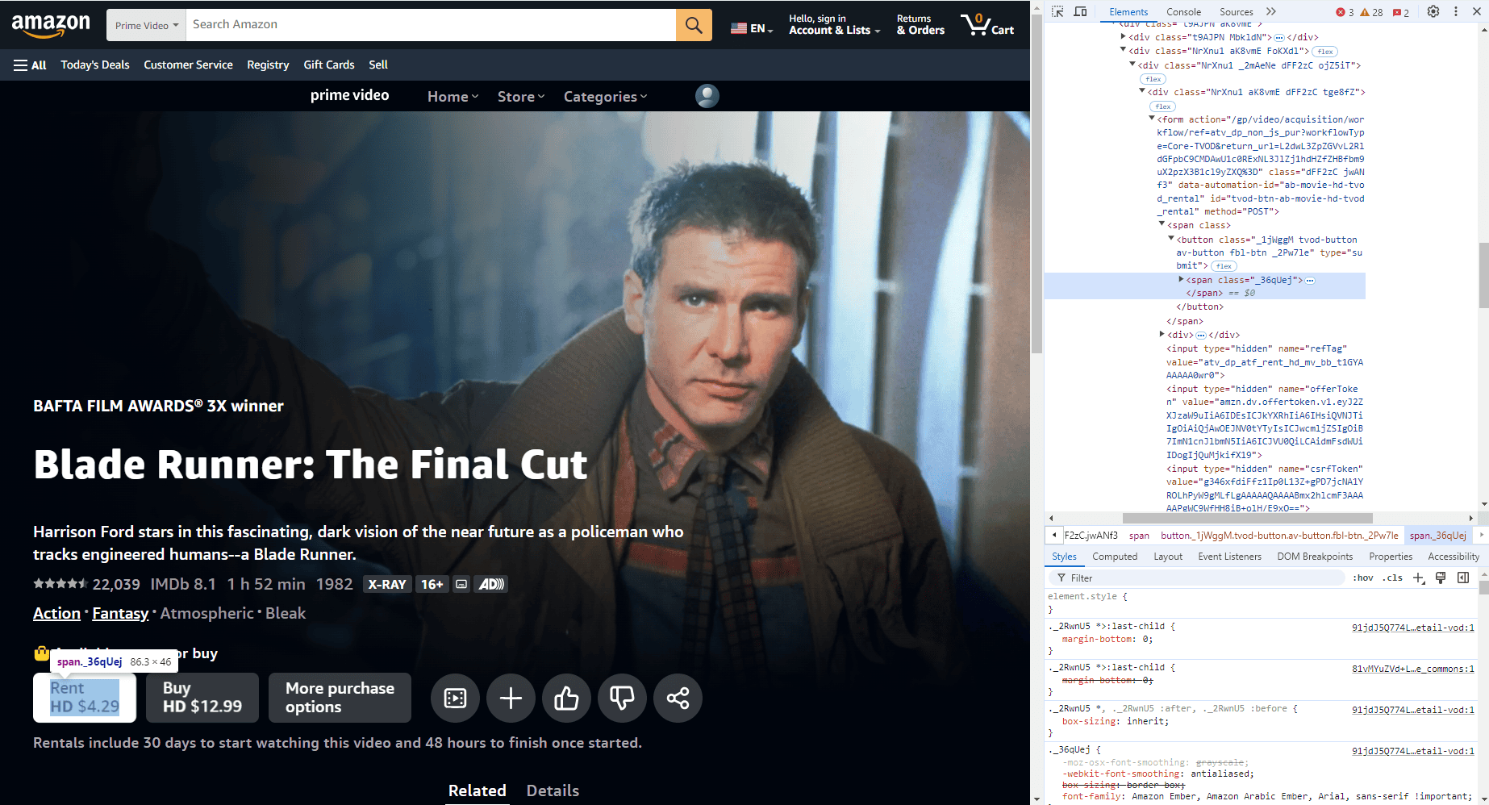Open the Gift Cards link

[329, 65]
